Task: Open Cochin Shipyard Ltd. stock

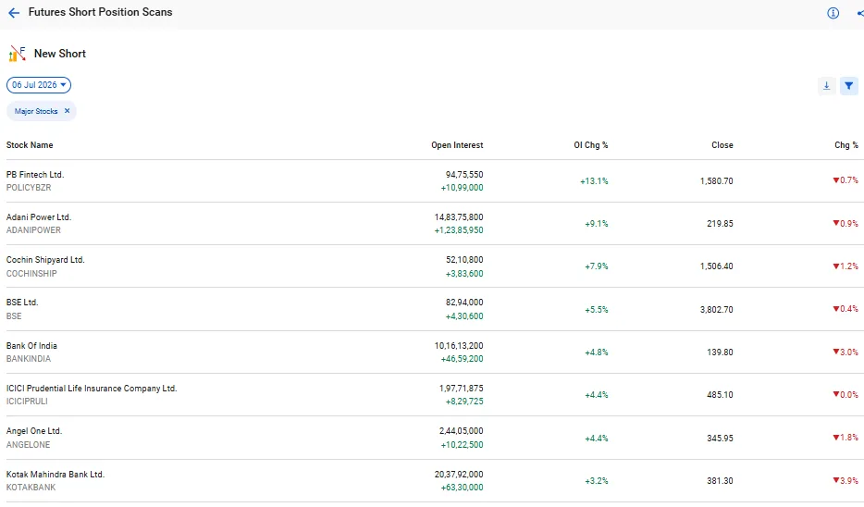Action: (45, 260)
